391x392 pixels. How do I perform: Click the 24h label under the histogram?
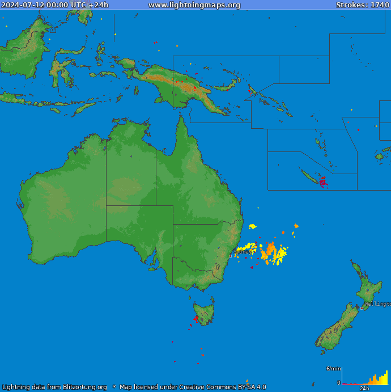click(365, 389)
